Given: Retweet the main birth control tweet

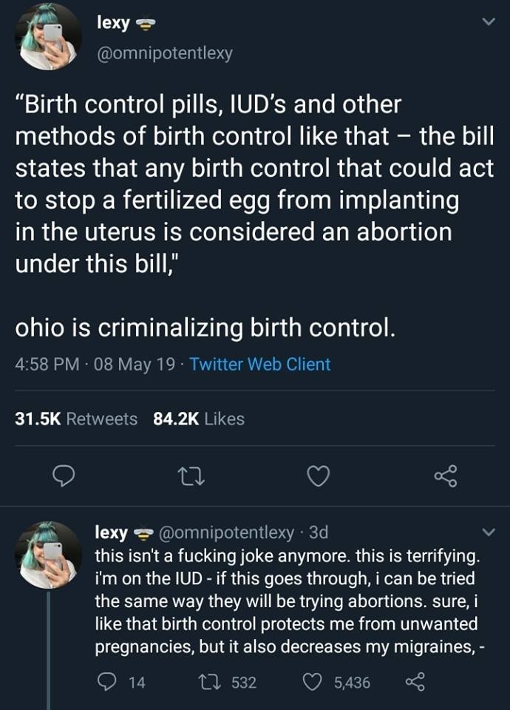Looking at the screenshot, I should 192,478.
